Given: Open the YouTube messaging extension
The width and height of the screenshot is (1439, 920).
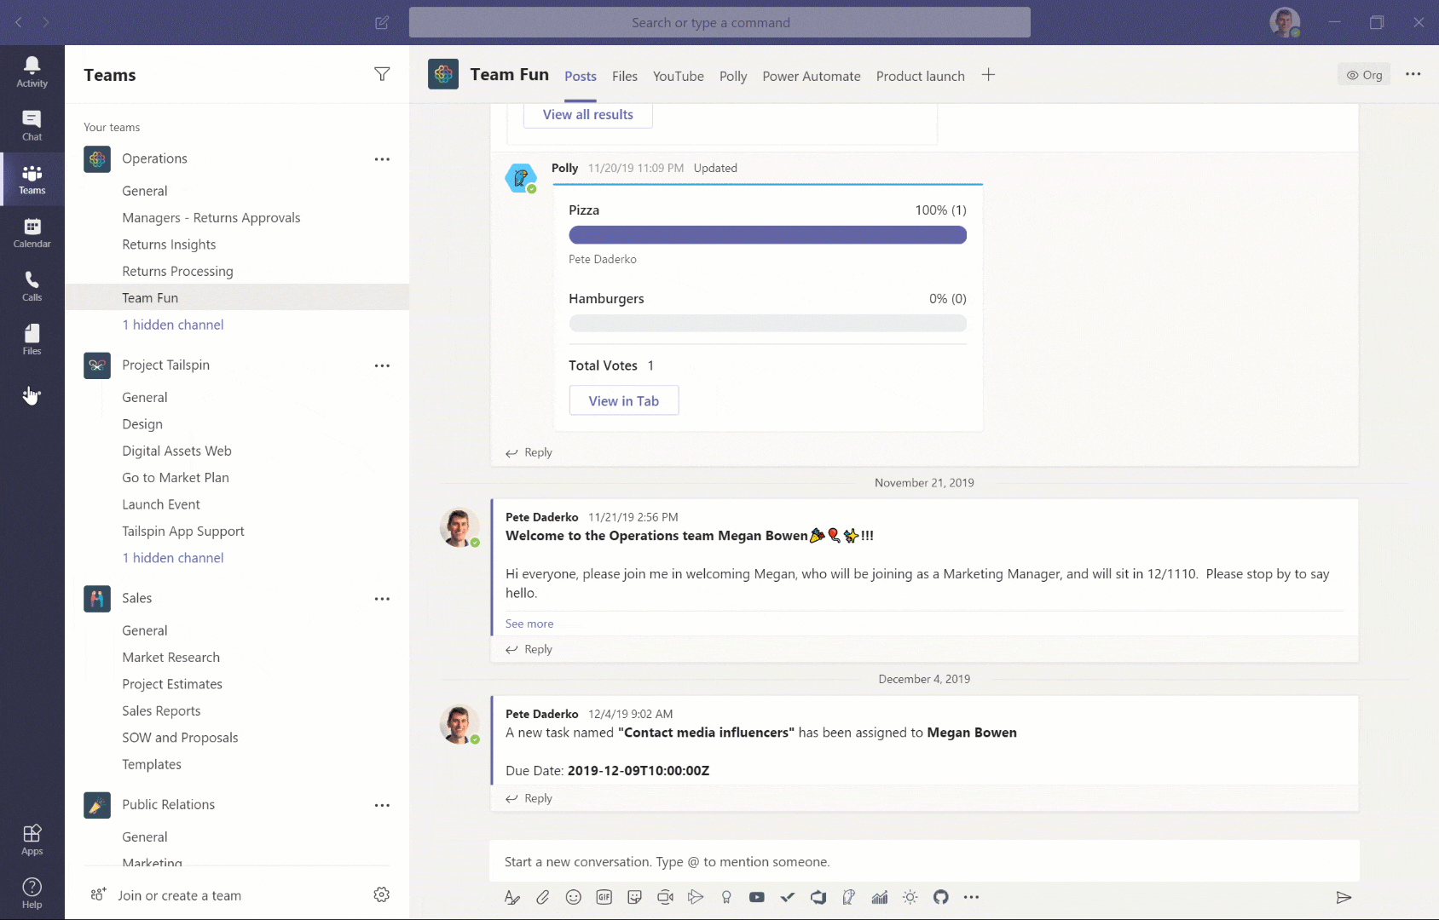Looking at the screenshot, I should point(757,897).
